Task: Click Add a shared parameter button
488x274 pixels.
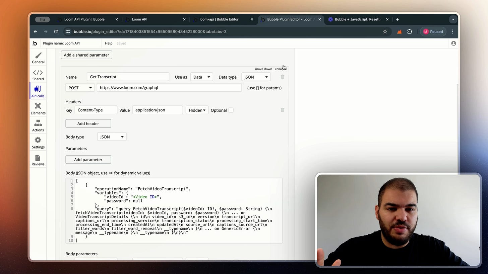Action: click(86, 55)
